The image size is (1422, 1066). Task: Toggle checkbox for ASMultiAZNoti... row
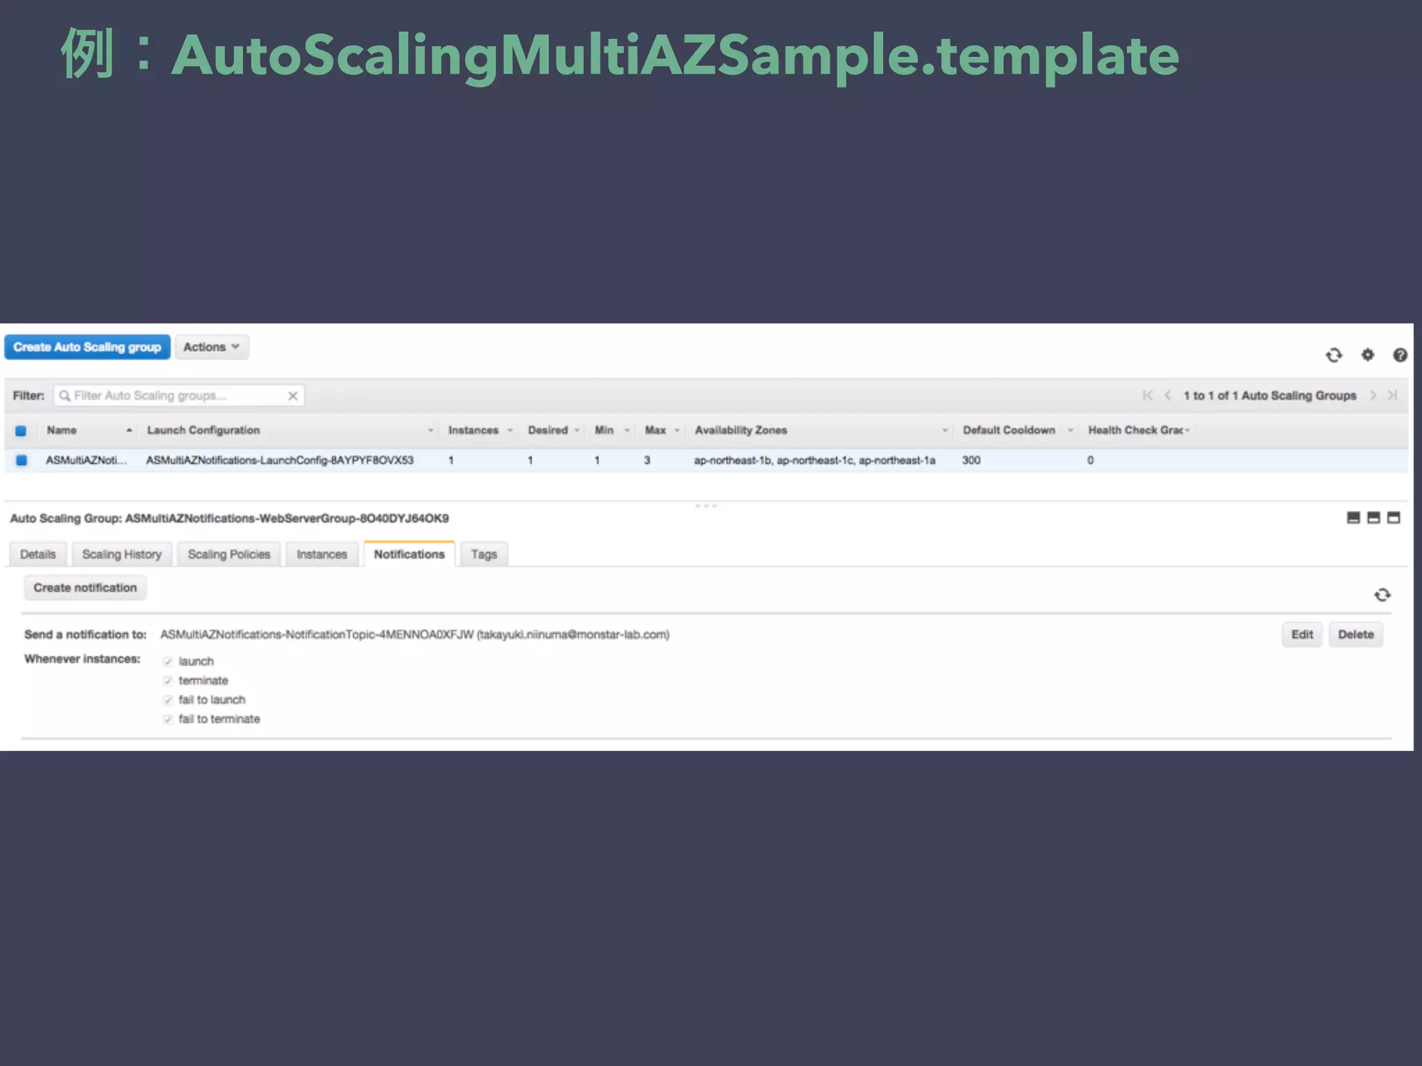pyautogui.click(x=22, y=460)
